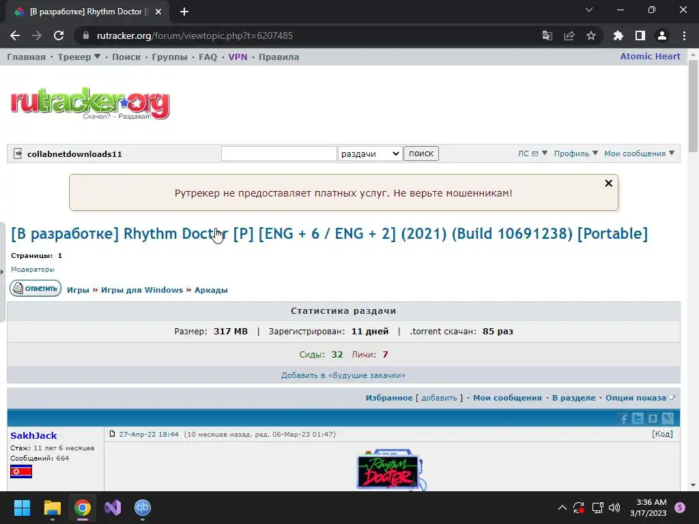
Task: Go to Главная in the top menu
Action: (x=27, y=57)
